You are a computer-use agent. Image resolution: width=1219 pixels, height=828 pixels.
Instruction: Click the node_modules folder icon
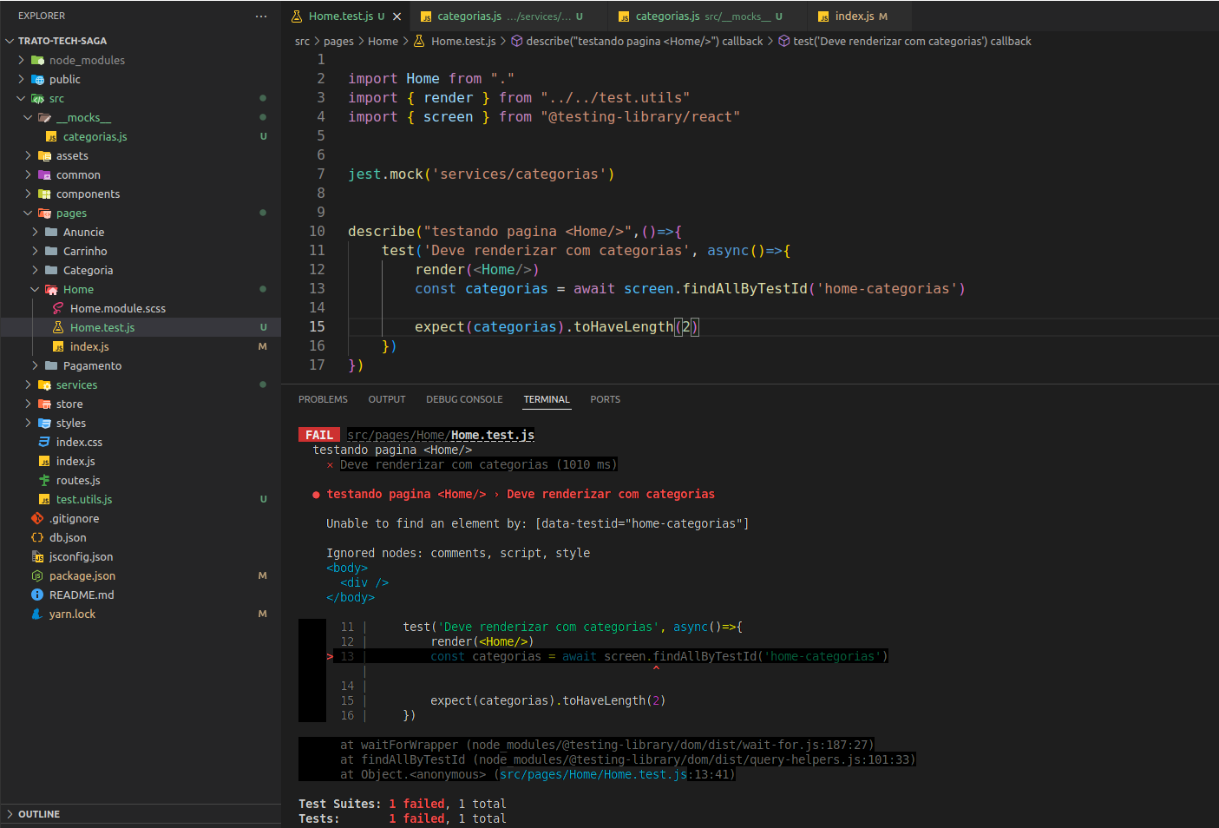37,60
